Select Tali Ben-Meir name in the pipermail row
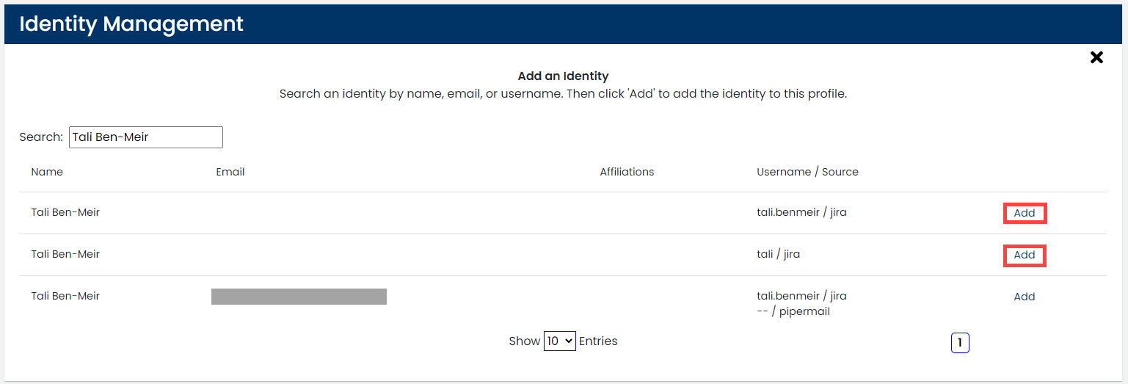 point(65,296)
